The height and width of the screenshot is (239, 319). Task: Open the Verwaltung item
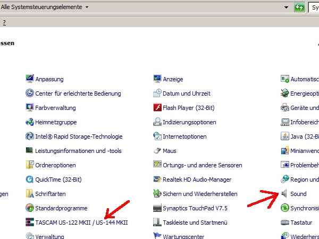pyautogui.click(x=45, y=236)
